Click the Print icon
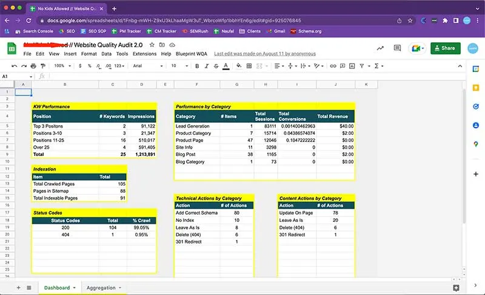 33,66
